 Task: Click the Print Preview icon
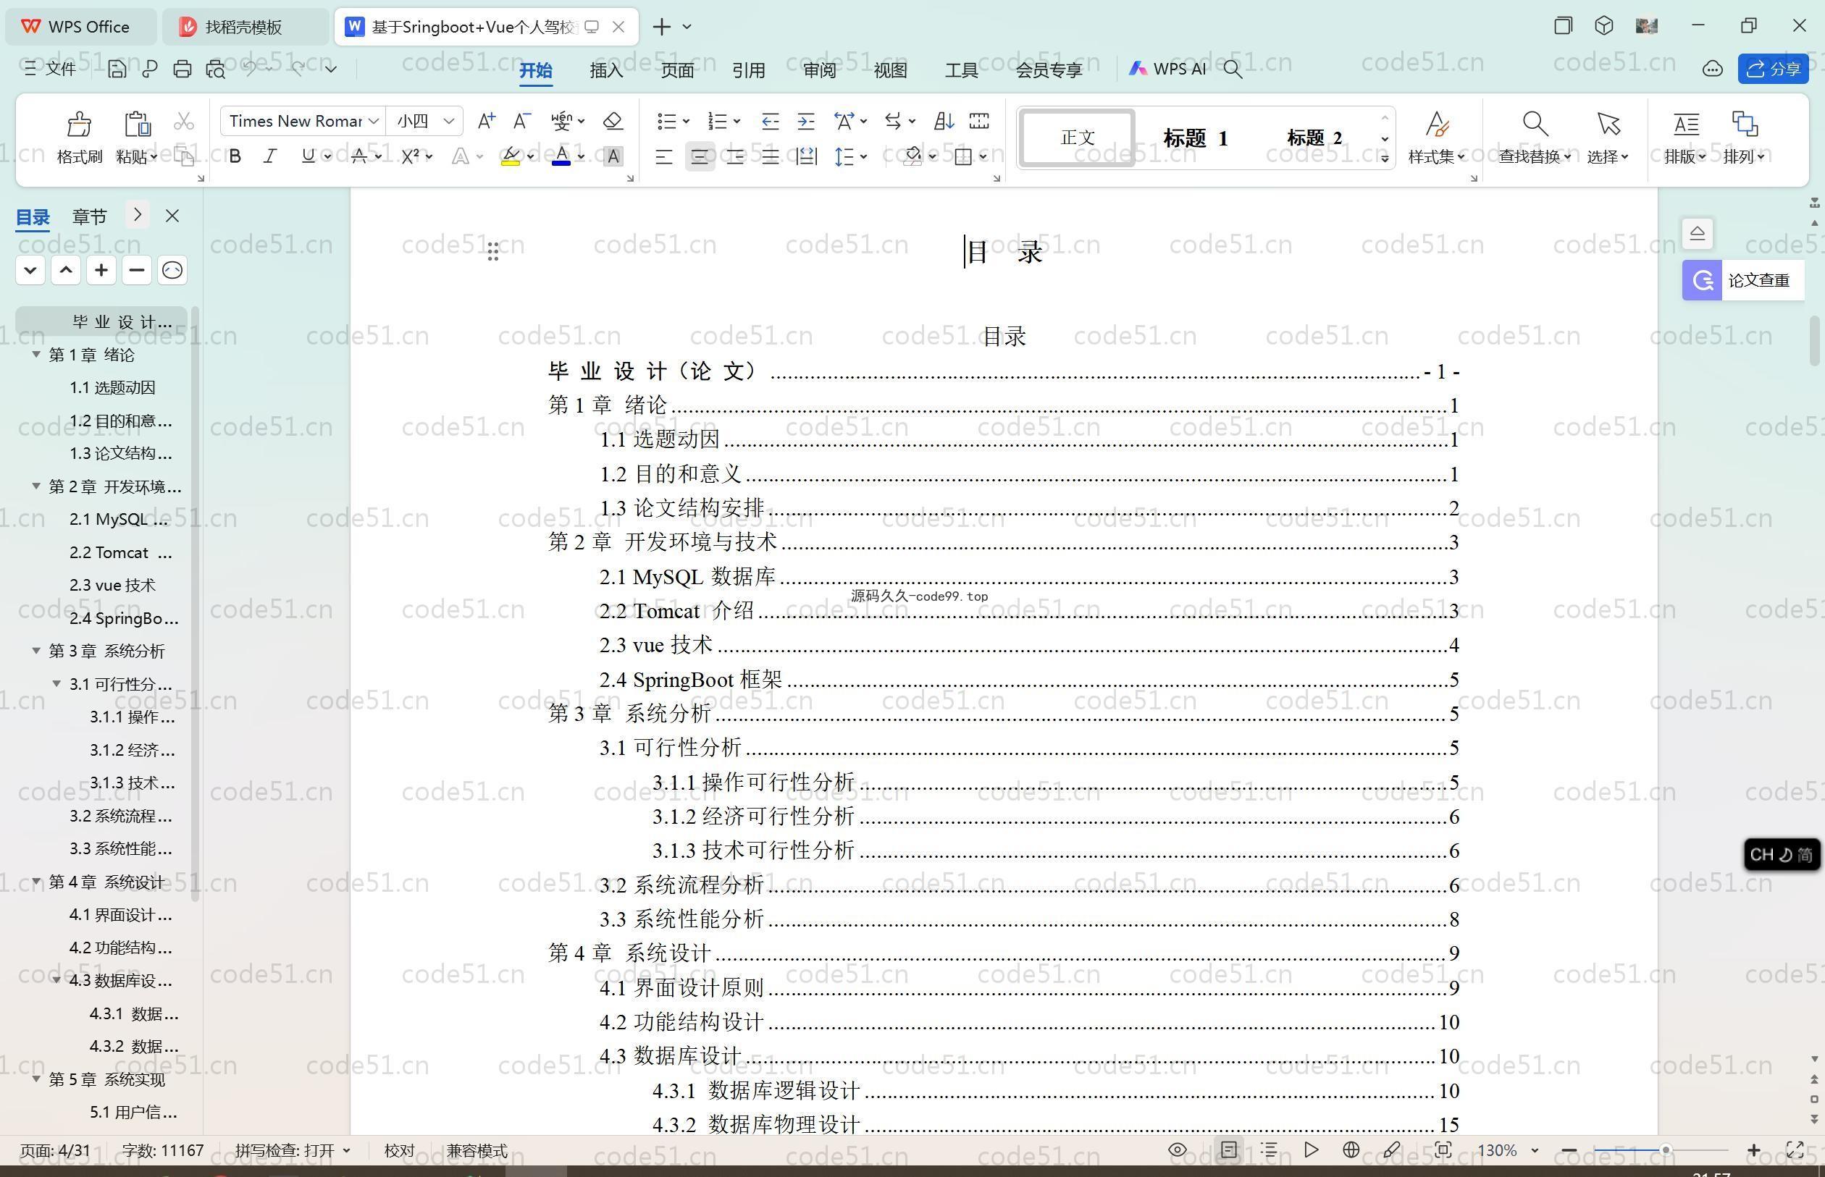[216, 69]
